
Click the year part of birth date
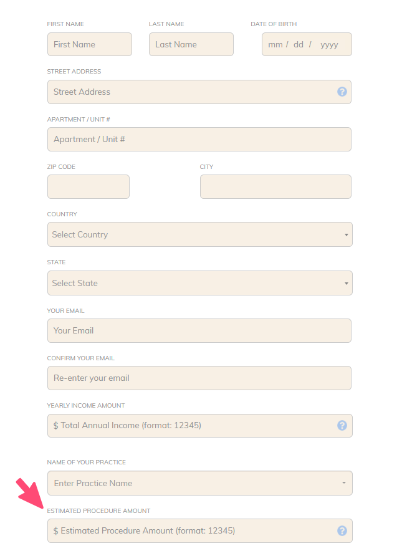(x=329, y=44)
